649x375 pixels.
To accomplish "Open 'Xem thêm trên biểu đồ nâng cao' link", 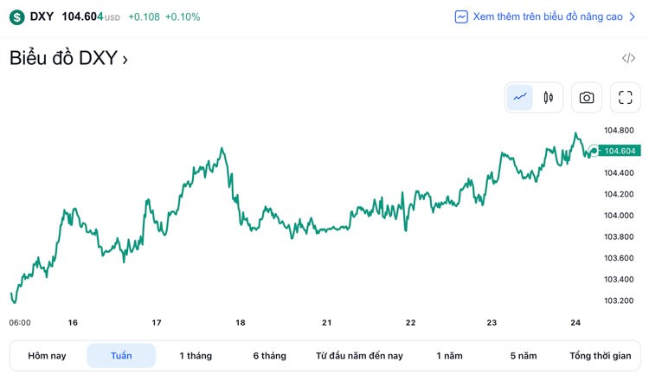I will (548, 16).
